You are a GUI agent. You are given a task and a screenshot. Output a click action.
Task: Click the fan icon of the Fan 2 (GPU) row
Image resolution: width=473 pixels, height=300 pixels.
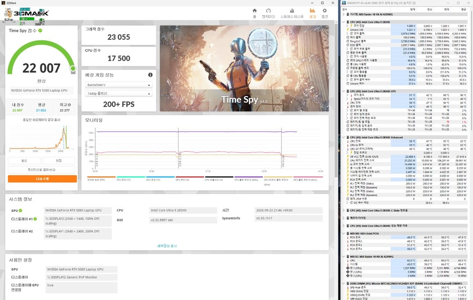(348, 272)
